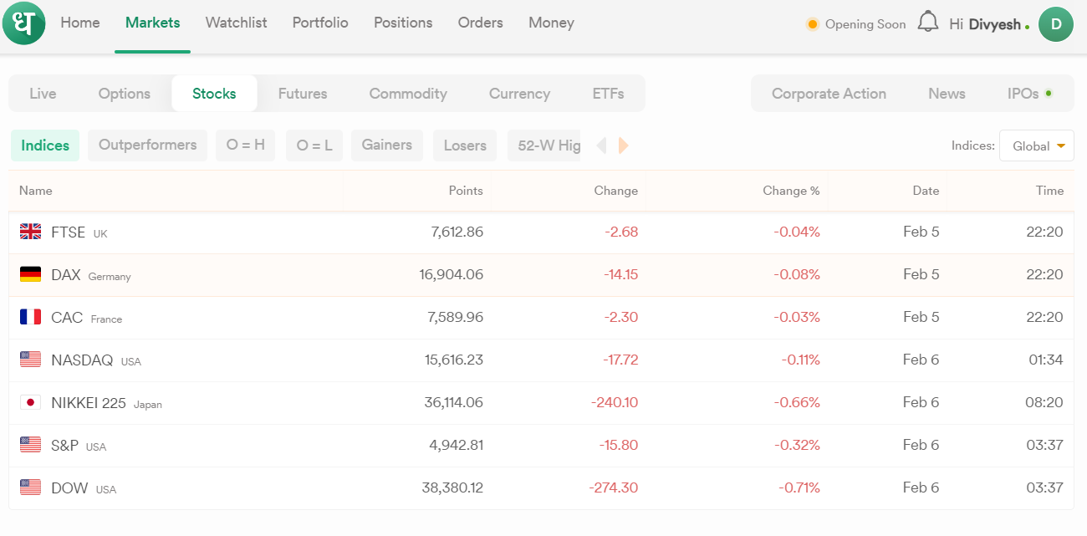Click the German flag beside DAX
This screenshot has height=536, width=1087.
(x=31, y=274)
